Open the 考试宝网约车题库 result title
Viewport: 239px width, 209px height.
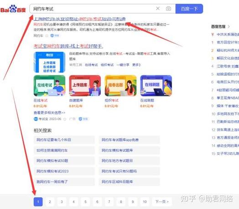[x=68, y=46]
